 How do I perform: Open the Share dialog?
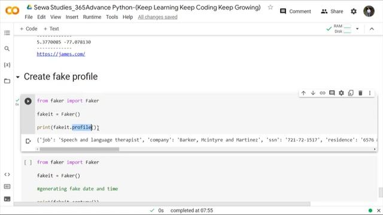[332, 11]
